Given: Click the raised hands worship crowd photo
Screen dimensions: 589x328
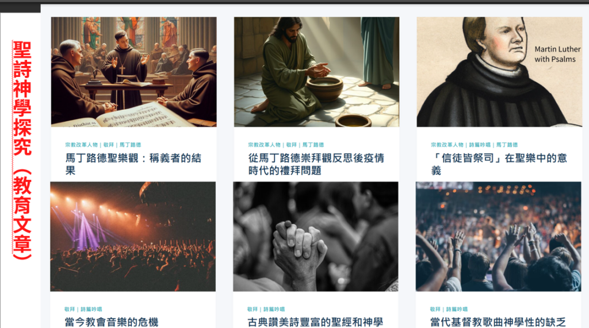Looking at the screenshot, I should coord(498,237).
